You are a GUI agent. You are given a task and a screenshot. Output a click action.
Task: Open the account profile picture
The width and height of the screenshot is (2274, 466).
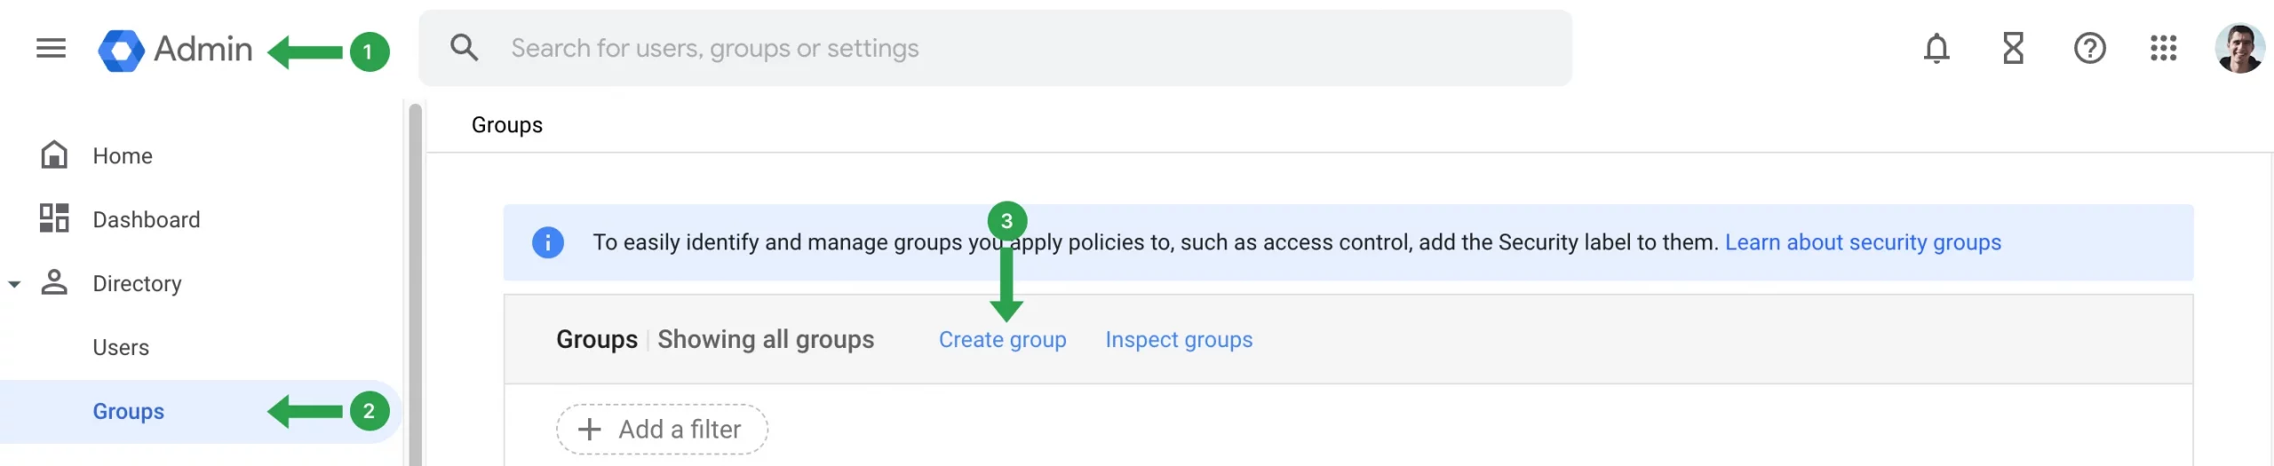(2238, 48)
